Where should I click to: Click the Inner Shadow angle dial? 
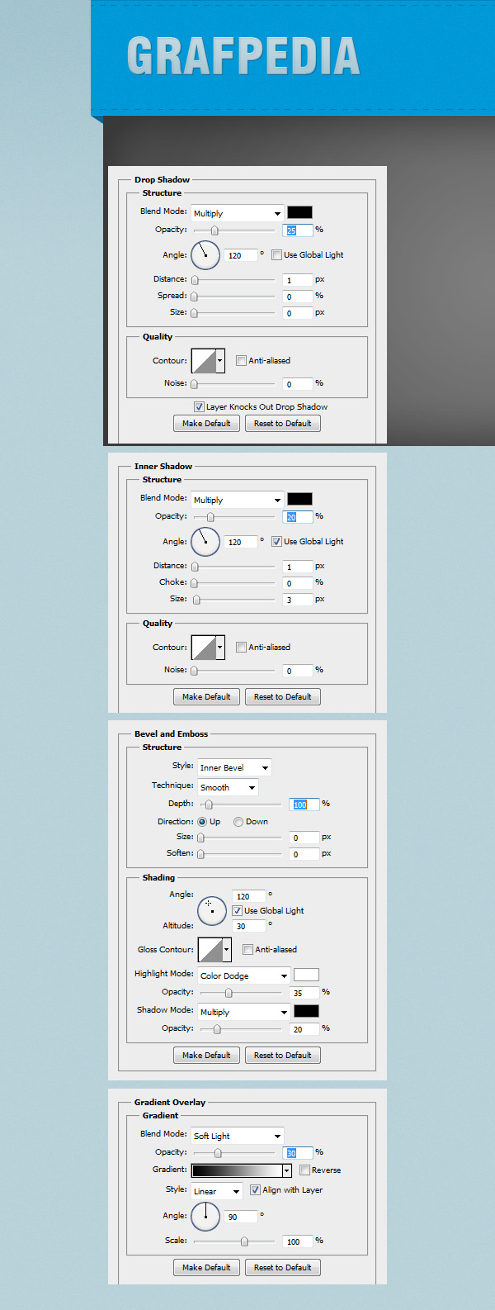205,542
